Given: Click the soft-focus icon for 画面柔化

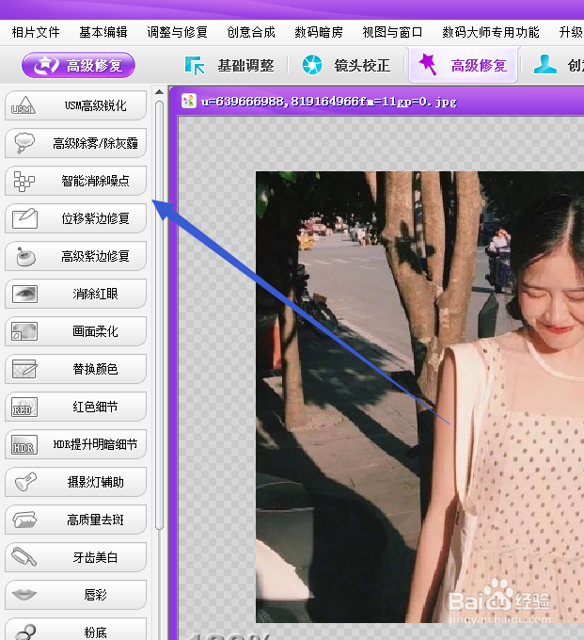Looking at the screenshot, I should (24, 331).
